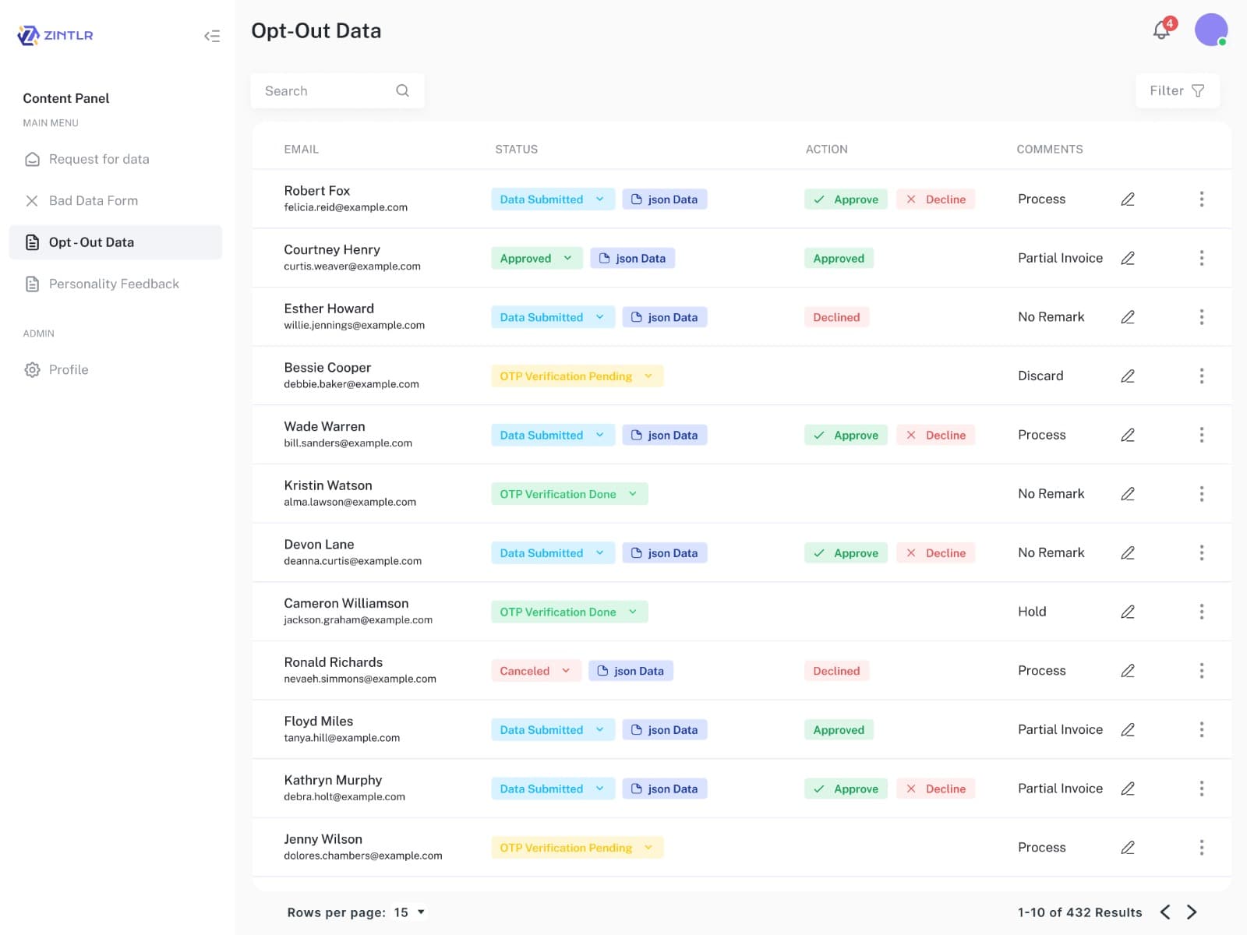
Task: Open the Filter panel icon
Action: click(x=1199, y=90)
